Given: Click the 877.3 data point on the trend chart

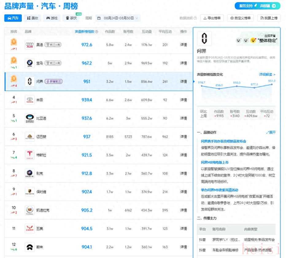Looking at the screenshot, I should pos(254,88).
